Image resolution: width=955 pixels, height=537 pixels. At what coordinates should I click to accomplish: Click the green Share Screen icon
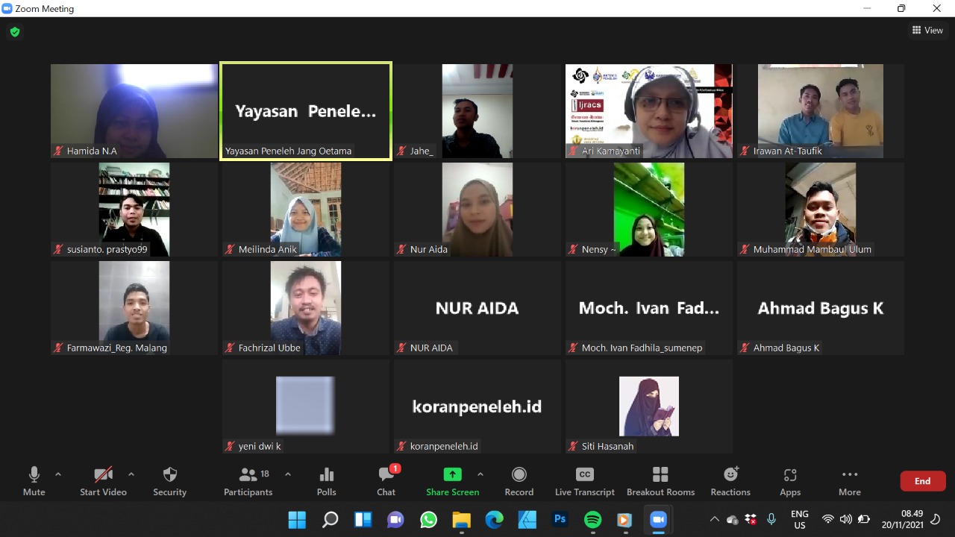(452, 474)
